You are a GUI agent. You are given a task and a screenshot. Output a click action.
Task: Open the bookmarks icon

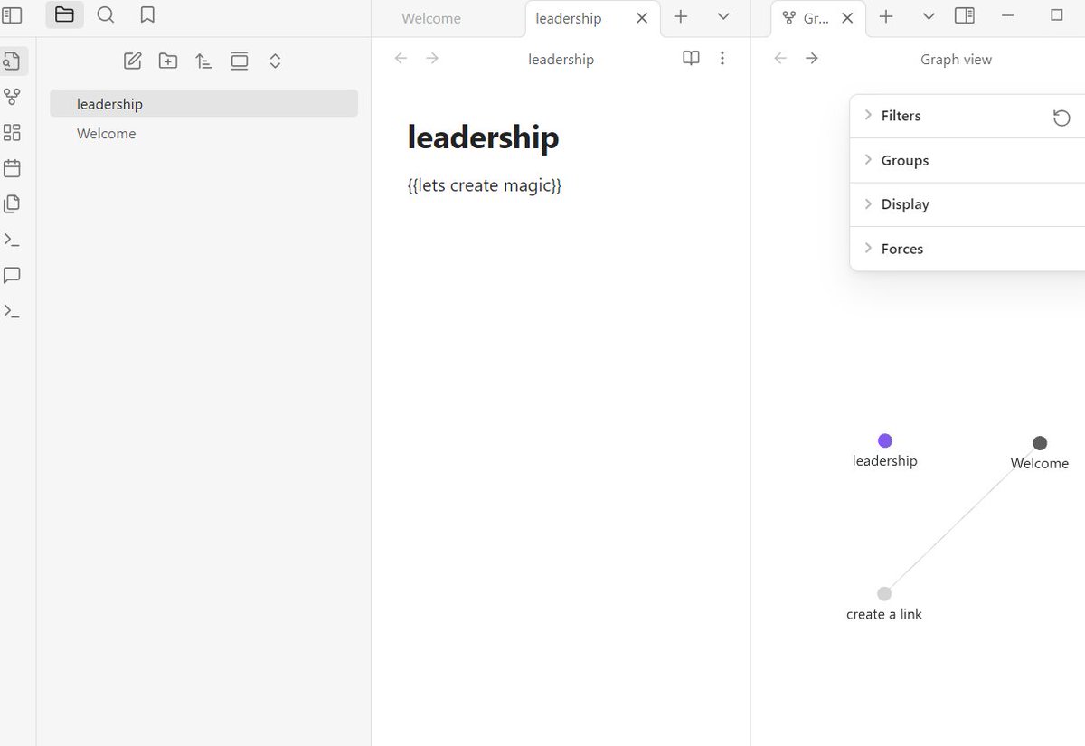[x=147, y=14]
